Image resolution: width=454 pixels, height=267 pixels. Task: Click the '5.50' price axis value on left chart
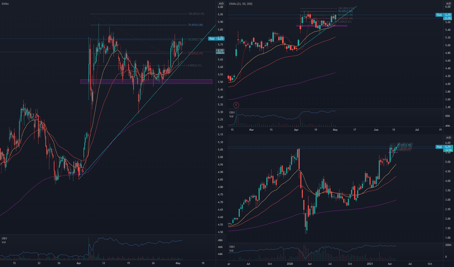tap(220, 82)
